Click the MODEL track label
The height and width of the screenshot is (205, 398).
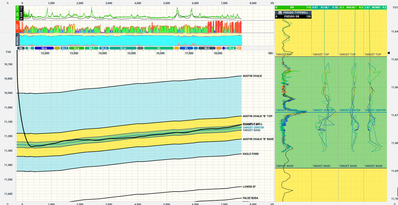[17, 40]
